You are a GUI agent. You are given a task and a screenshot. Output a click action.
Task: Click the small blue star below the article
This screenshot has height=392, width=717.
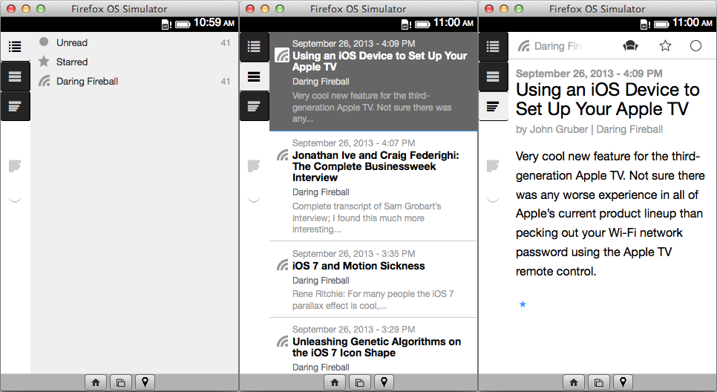[523, 304]
